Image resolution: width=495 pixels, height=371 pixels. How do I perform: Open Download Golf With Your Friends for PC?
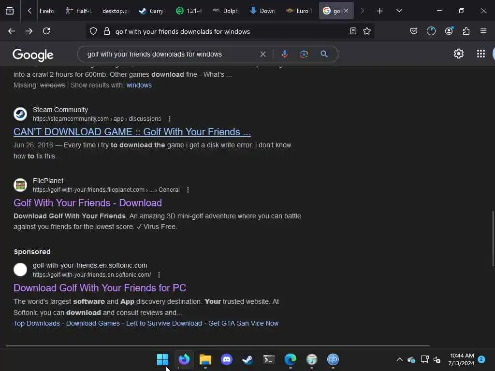[100, 288]
